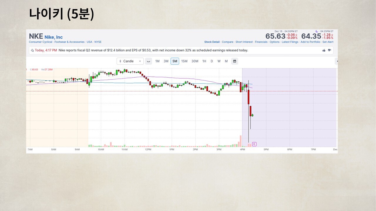Viewport: 376px width, 211px height.
Task: Click the NKE ticker symbol
Action: tap(36, 36)
